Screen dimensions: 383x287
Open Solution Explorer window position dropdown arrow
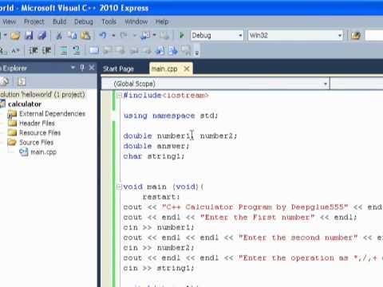point(73,68)
